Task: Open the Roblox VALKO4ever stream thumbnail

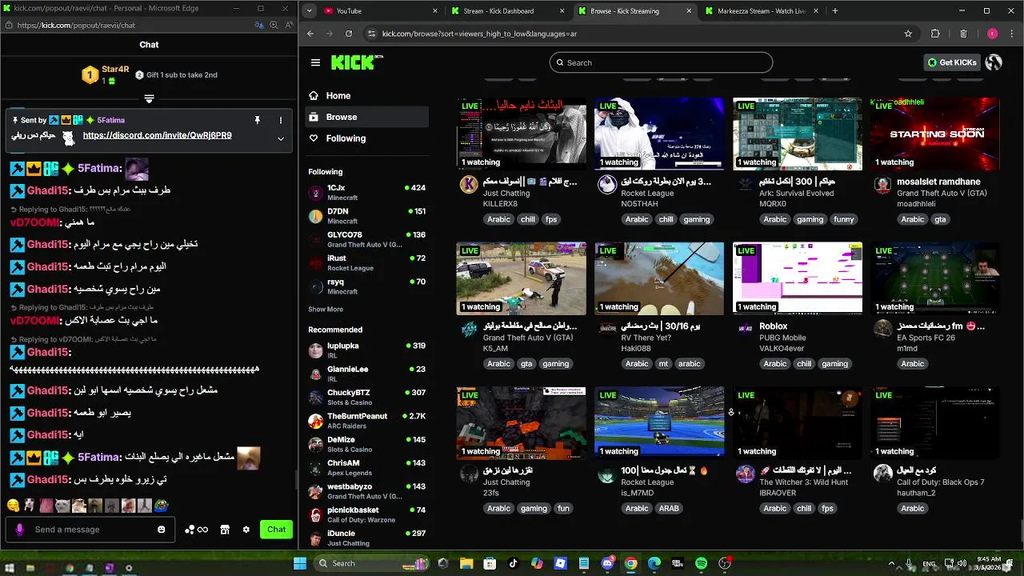Action: 798,278
